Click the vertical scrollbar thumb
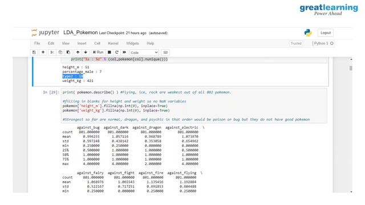365x205 pixels. point(351,68)
